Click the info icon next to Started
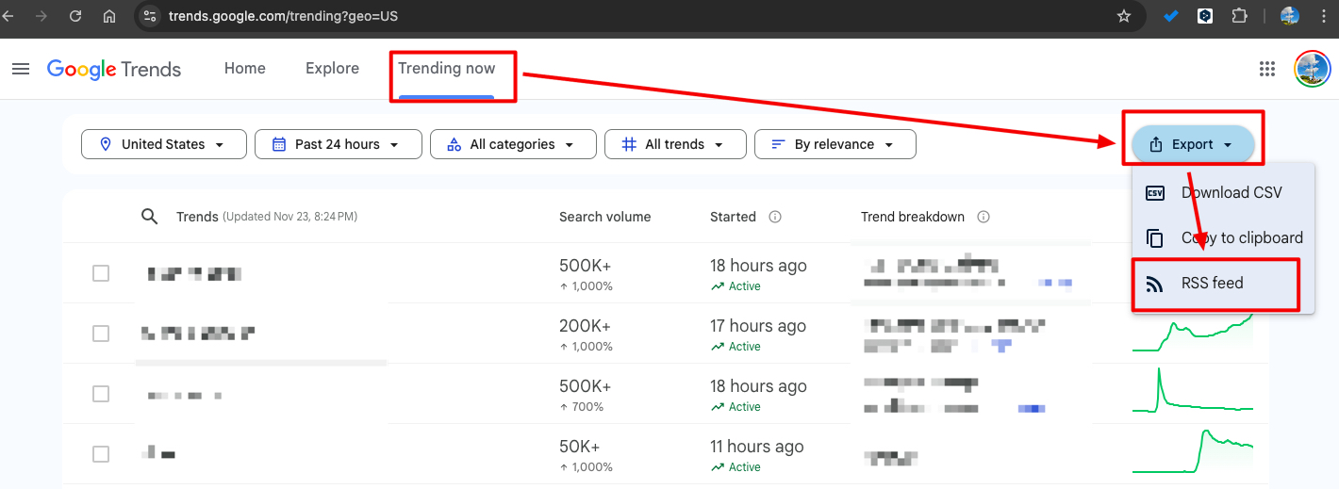The width and height of the screenshot is (1339, 489). tap(775, 217)
